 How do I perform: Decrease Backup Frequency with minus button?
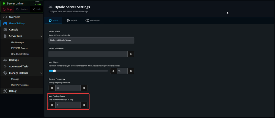[x=52, y=88]
